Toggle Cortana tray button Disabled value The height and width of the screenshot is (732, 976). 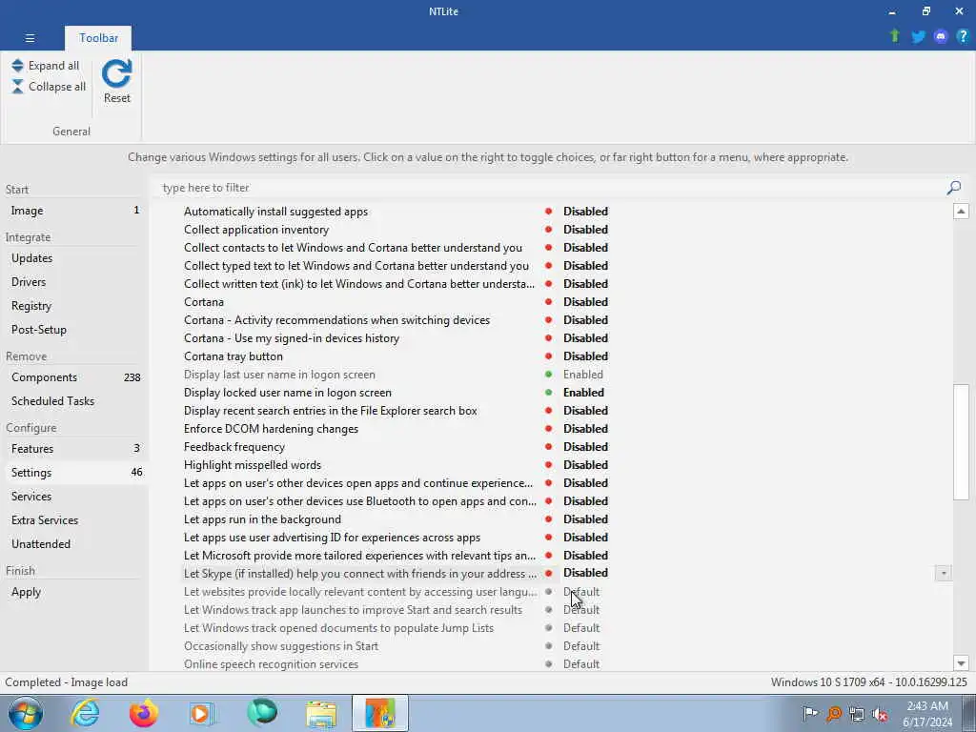(x=585, y=356)
